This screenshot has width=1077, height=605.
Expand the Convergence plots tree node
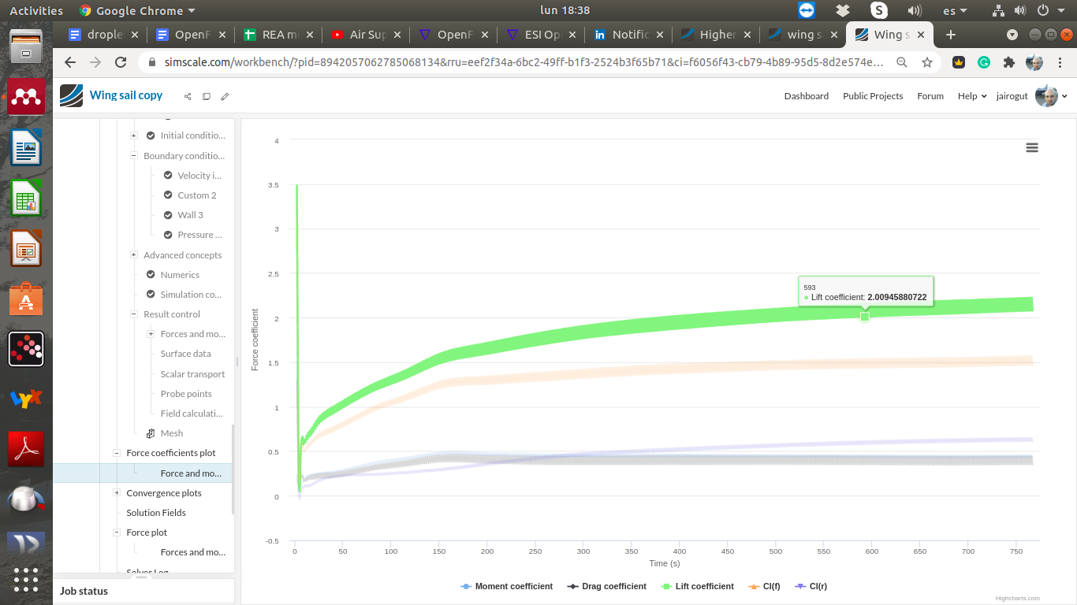pos(117,493)
